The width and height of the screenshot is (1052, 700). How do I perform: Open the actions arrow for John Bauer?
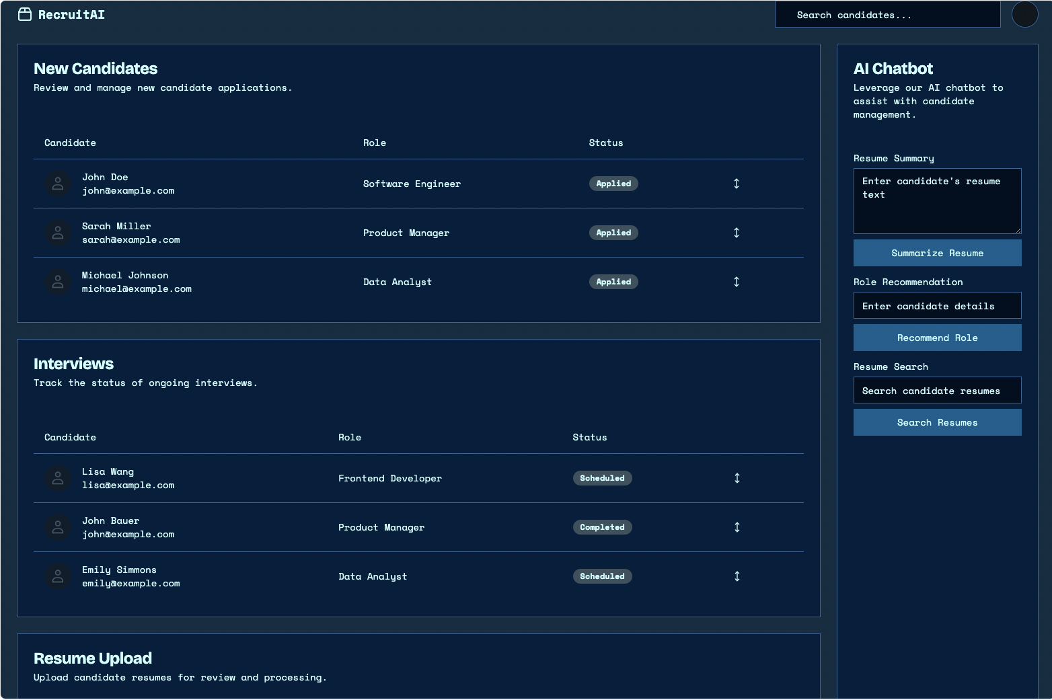[737, 527]
